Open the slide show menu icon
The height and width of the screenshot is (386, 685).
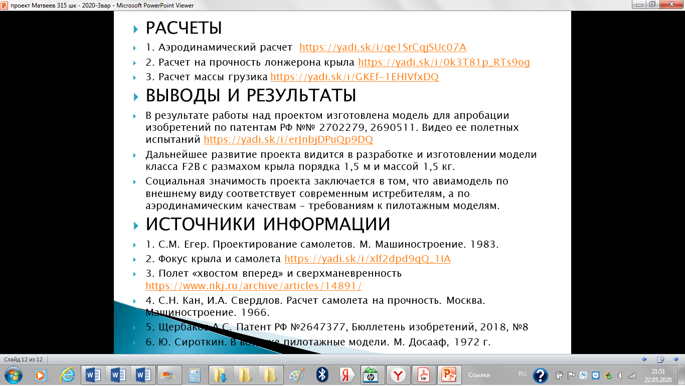(x=661, y=359)
